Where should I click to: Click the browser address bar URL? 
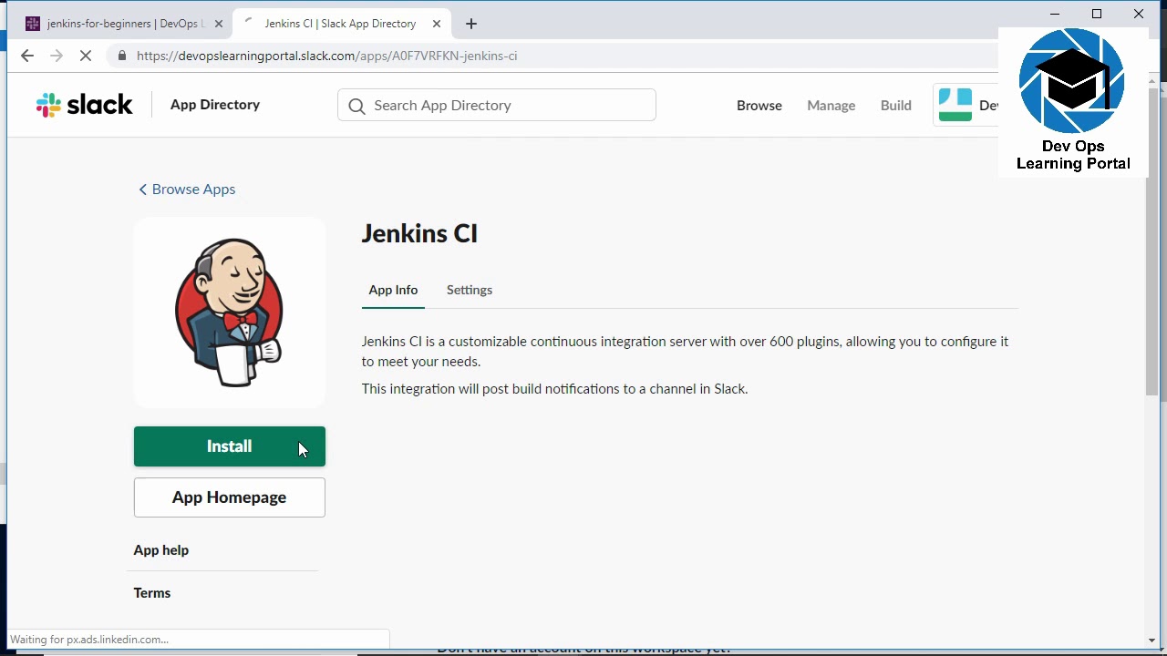coord(326,56)
